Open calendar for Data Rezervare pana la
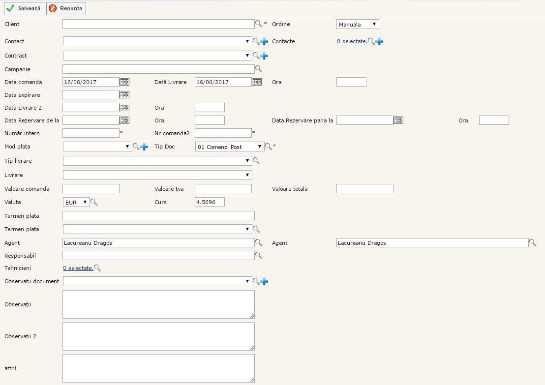 pyautogui.click(x=398, y=120)
